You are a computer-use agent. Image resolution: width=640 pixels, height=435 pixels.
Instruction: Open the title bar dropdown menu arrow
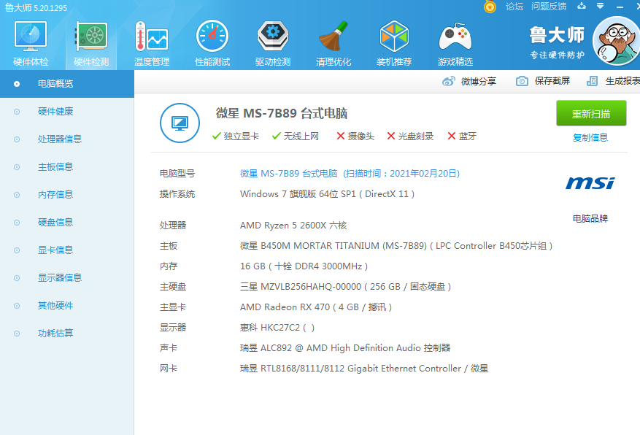tap(600, 6)
